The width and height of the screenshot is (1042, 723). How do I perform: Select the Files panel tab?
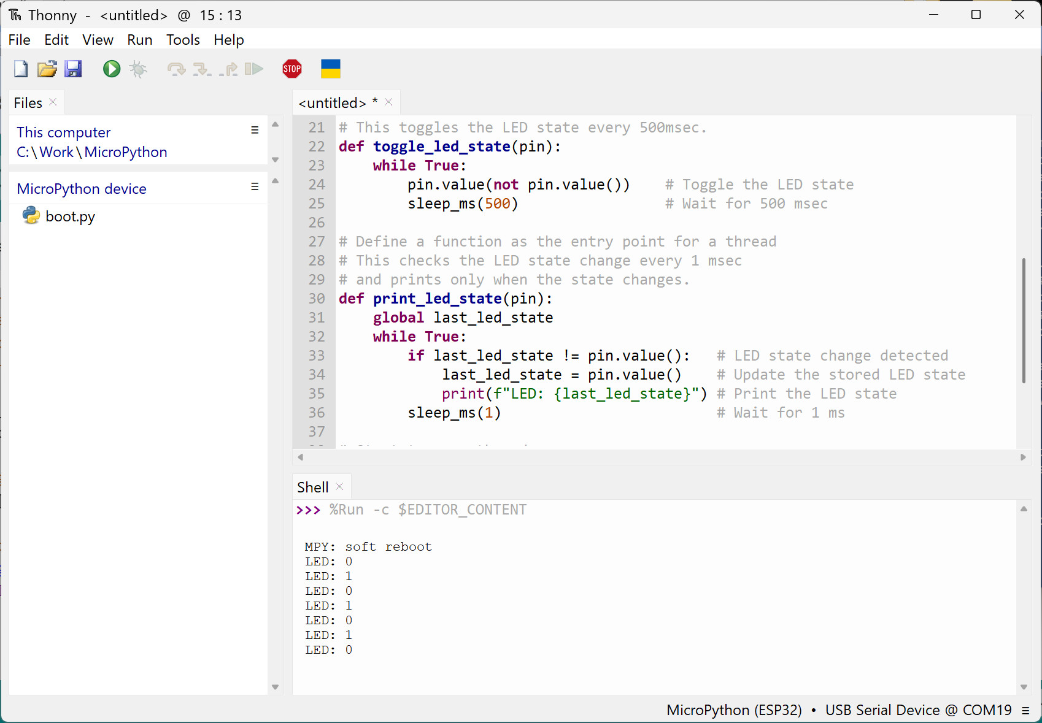pyautogui.click(x=28, y=103)
